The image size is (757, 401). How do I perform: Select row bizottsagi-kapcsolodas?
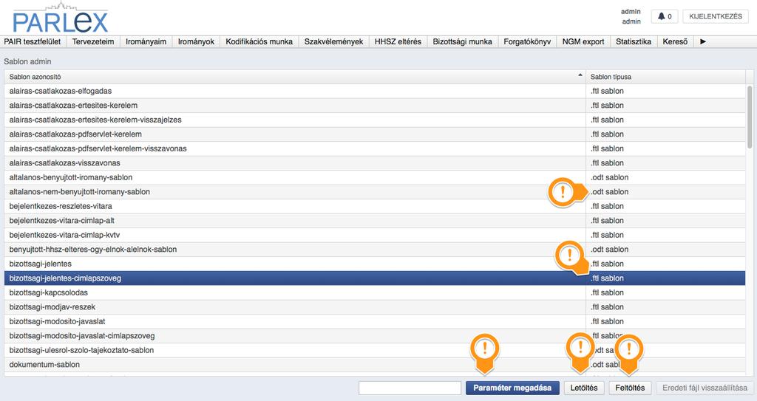(375, 293)
